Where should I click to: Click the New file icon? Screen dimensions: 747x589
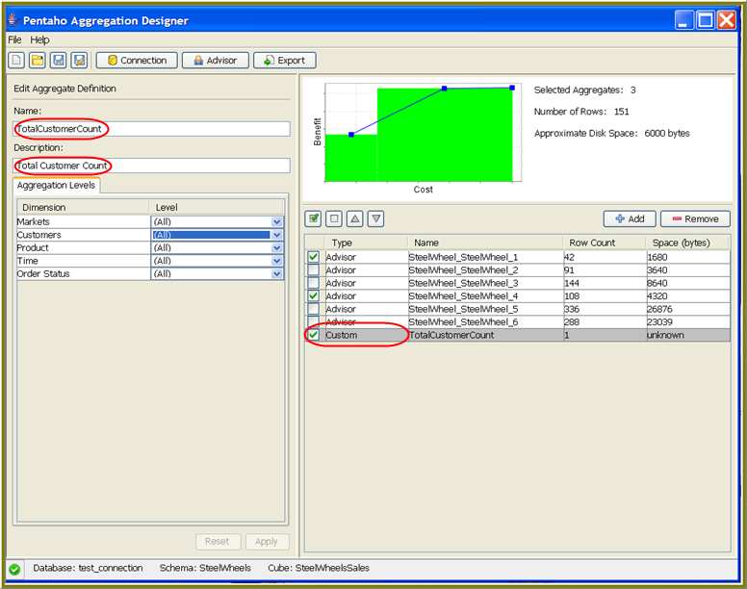[16, 61]
